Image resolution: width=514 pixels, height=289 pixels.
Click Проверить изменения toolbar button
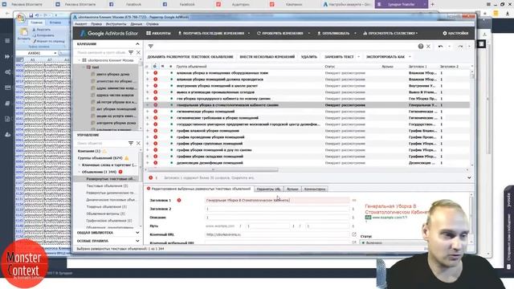[x=280, y=33]
